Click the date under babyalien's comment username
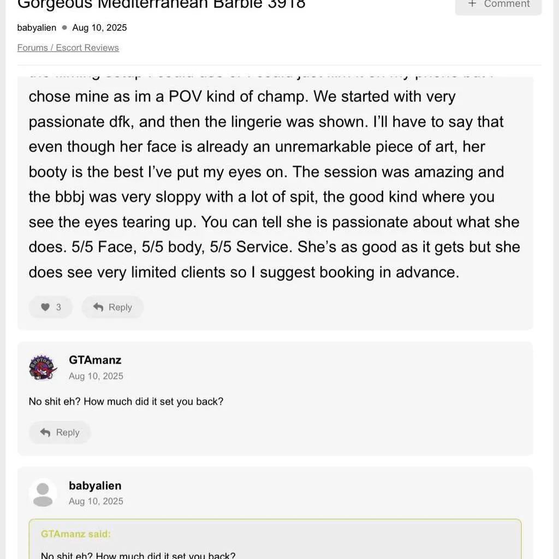Viewport: 559px width, 559px height. coord(96,501)
